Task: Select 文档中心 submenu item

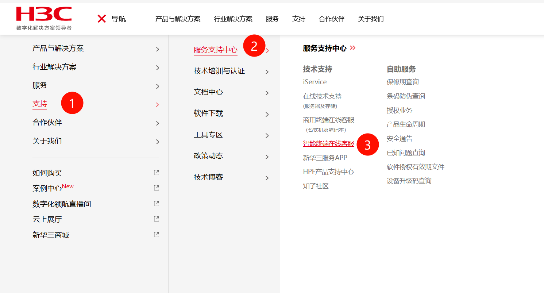Action: tap(208, 92)
